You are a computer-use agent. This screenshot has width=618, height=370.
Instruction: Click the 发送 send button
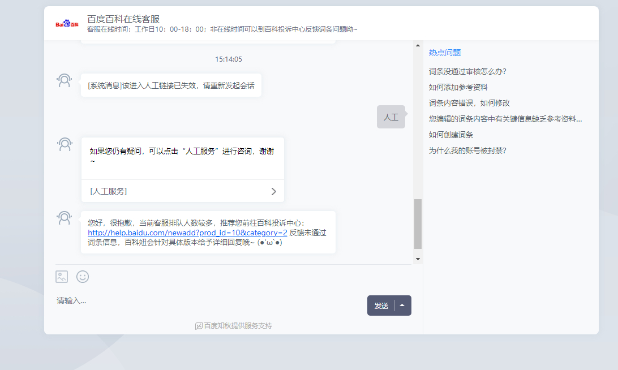(381, 306)
